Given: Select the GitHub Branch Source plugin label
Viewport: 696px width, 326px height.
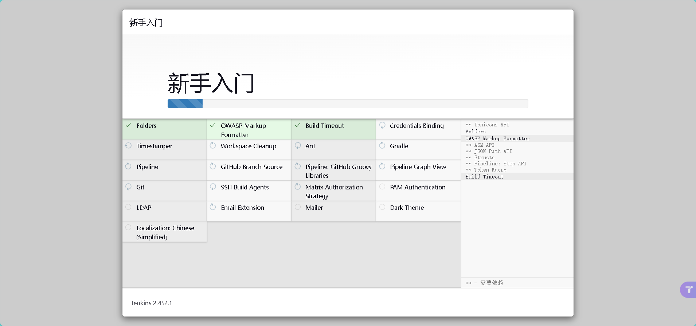Looking at the screenshot, I should pyautogui.click(x=251, y=167).
